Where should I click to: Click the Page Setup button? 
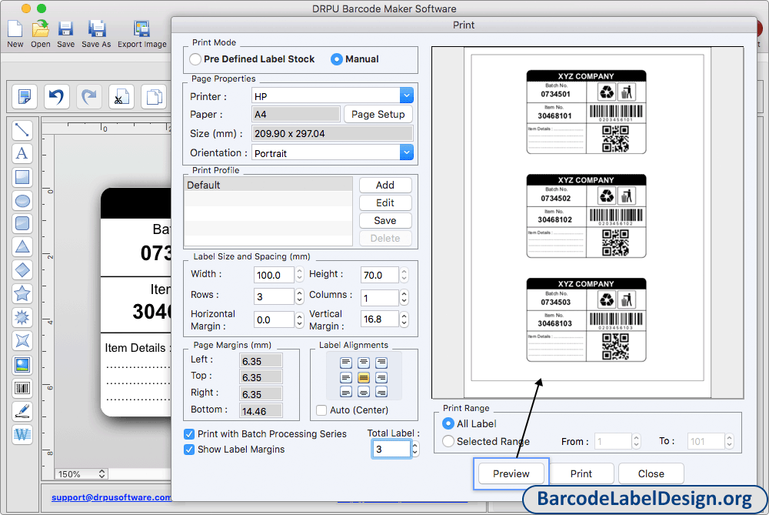point(378,115)
